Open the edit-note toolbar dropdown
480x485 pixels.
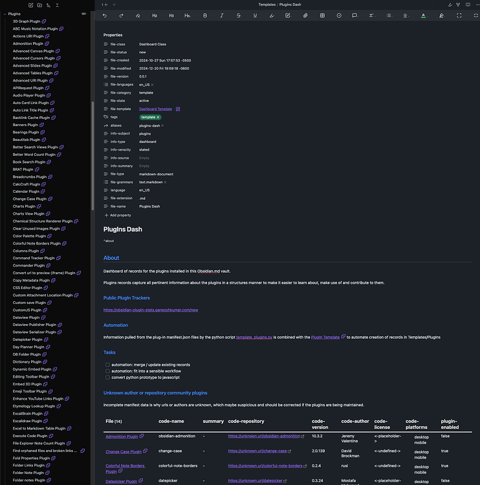pos(288,16)
